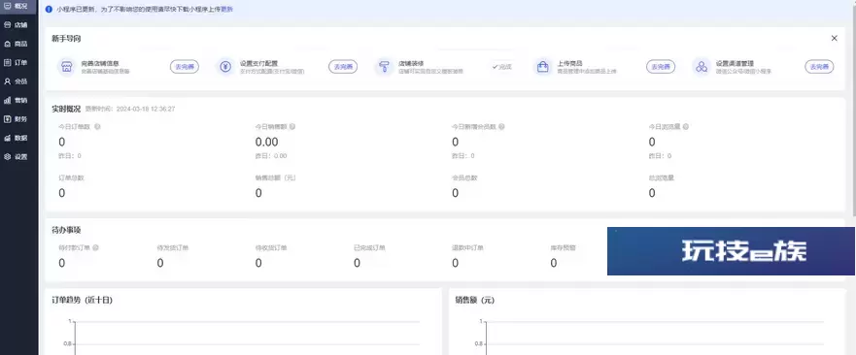This screenshot has width=856, height=355.
Task: Click the blue info icon in notice bar
Action: (x=50, y=10)
